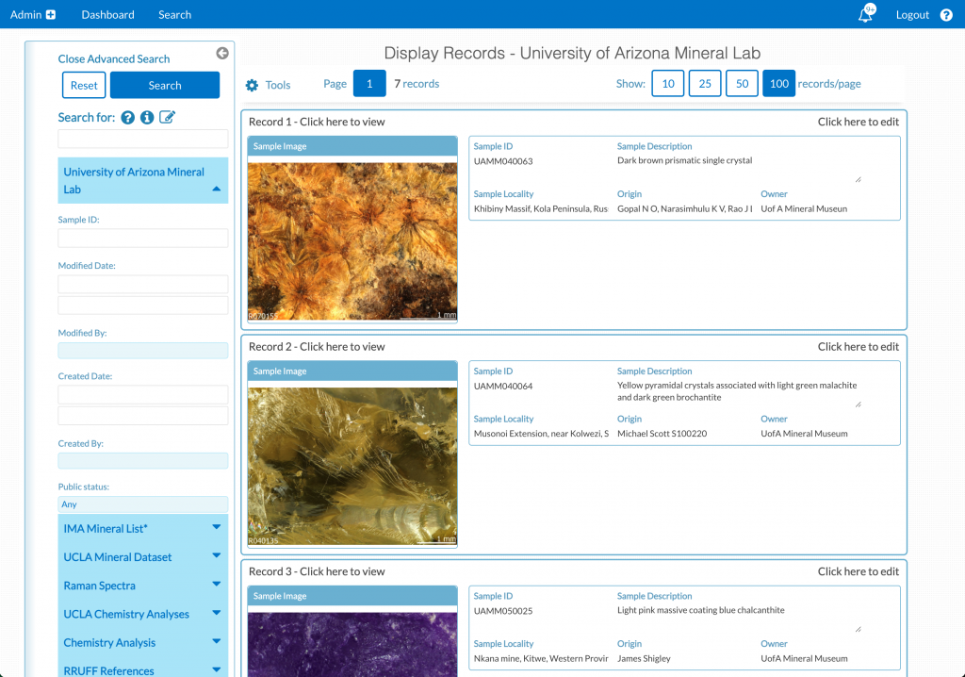Click the second Modified Date field
This screenshot has width=965, height=677.
click(x=143, y=305)
